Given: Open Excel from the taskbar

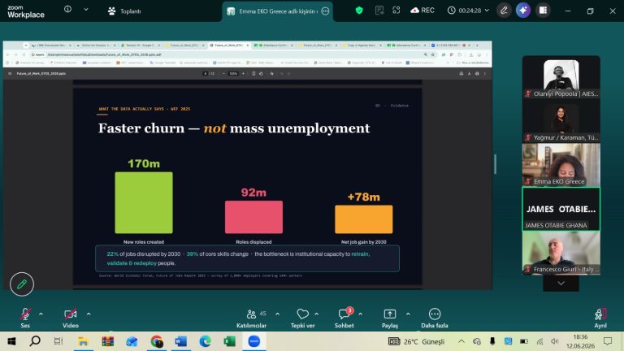Looking at the screenshot, I should click(230, 341).
